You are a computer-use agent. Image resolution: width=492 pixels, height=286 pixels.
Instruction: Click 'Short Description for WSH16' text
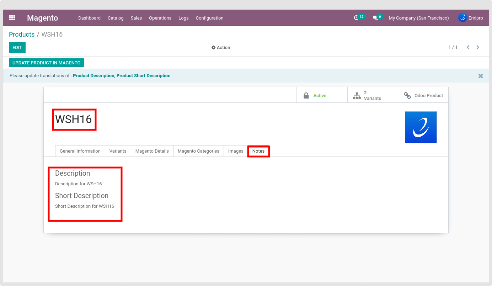coord(85,206)
